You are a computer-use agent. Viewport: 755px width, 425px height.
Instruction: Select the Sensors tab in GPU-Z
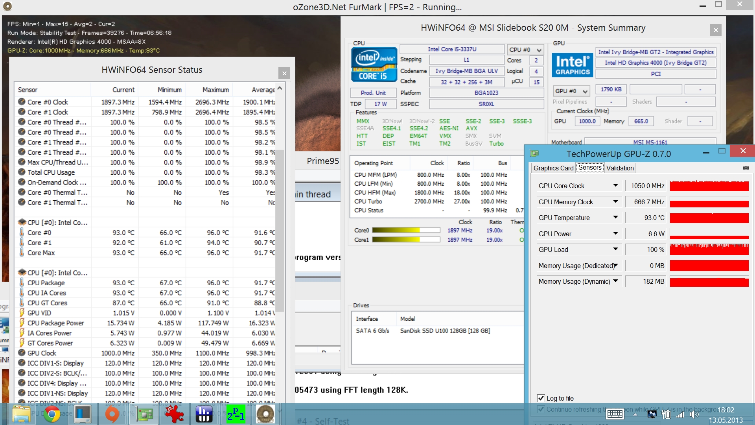click(590, 168)
